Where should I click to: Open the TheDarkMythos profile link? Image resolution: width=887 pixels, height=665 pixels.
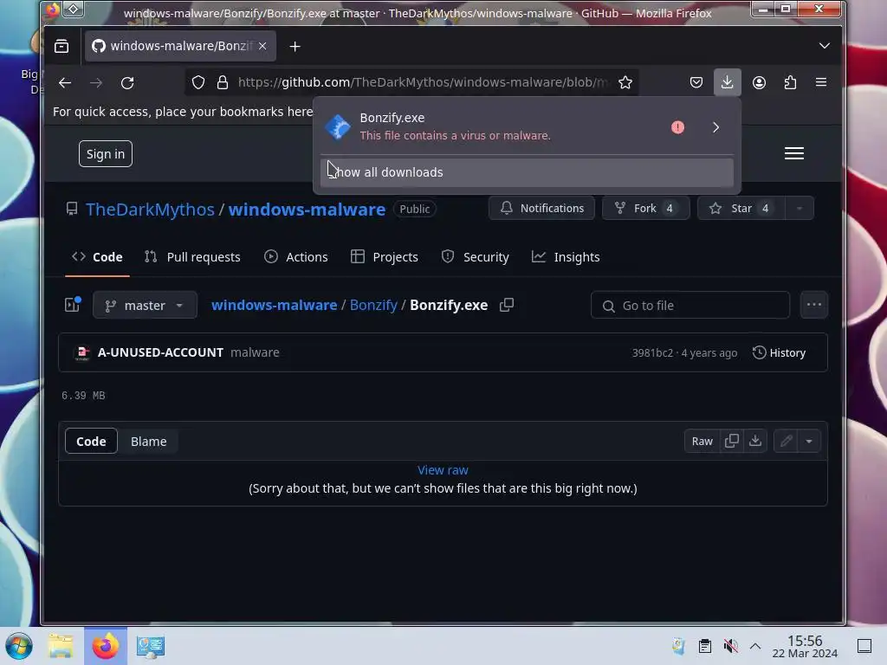point(150,210)
